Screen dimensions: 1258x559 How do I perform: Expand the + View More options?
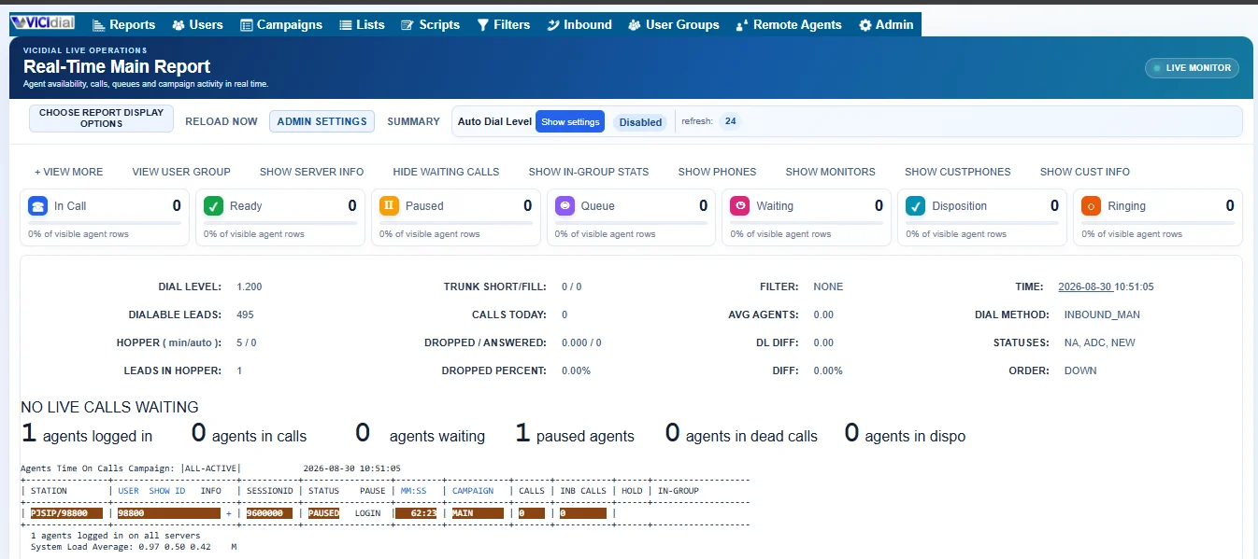pos(69,172)
